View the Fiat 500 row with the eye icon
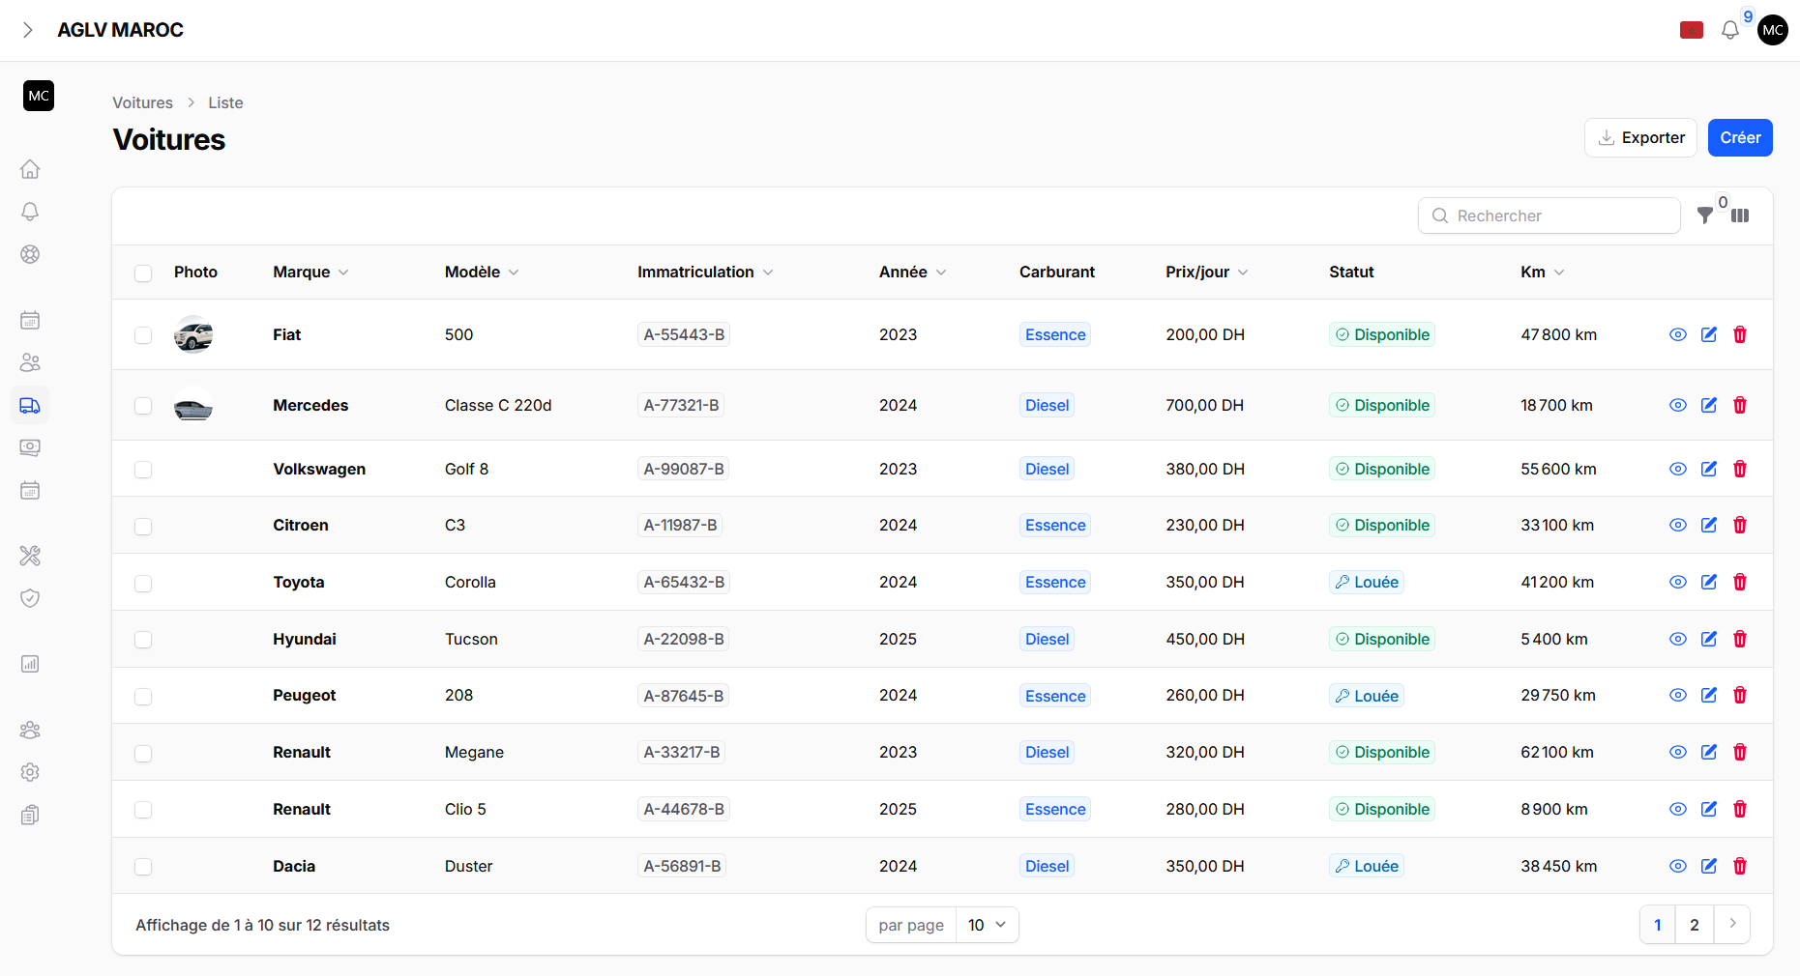Screen dimensions: 1800x976 [1678, 334]
